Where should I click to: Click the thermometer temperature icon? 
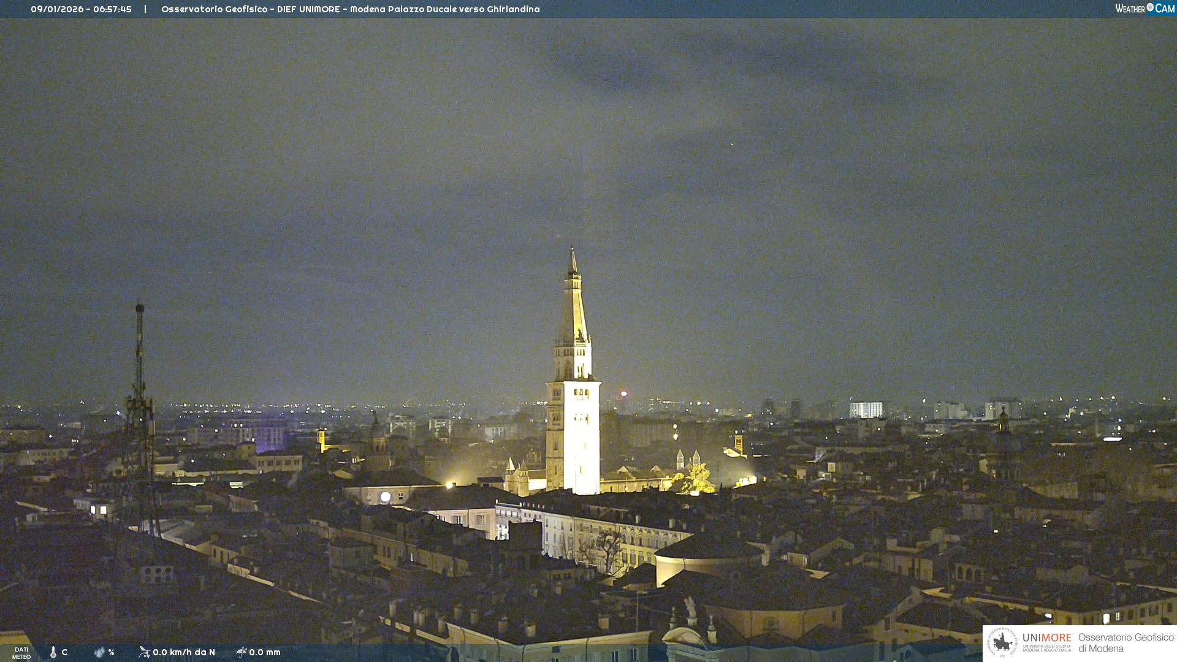point(53,652)
